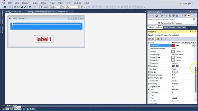Click the Navigate Backward toolbar icon
This screenshot has height=111, width=198.
5,7
